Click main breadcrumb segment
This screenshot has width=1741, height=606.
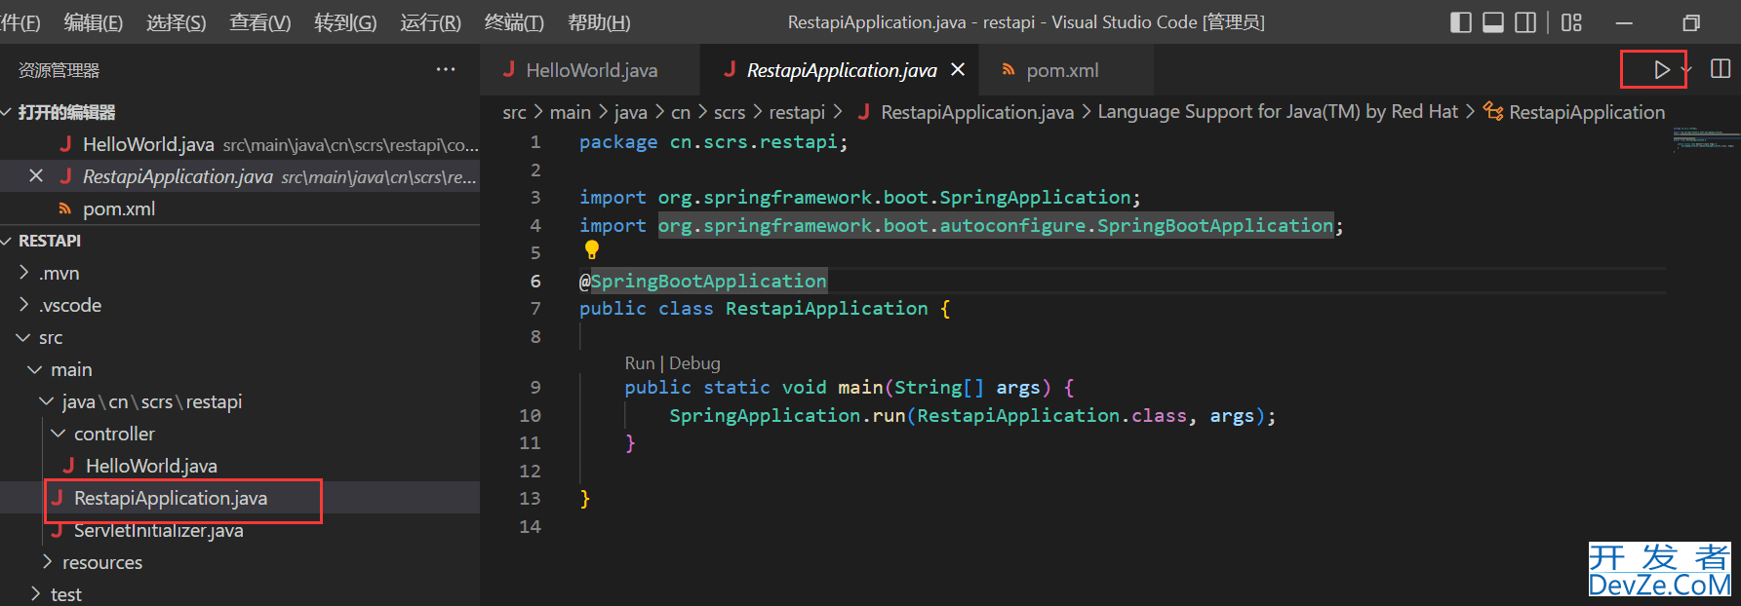coord(571,112)
